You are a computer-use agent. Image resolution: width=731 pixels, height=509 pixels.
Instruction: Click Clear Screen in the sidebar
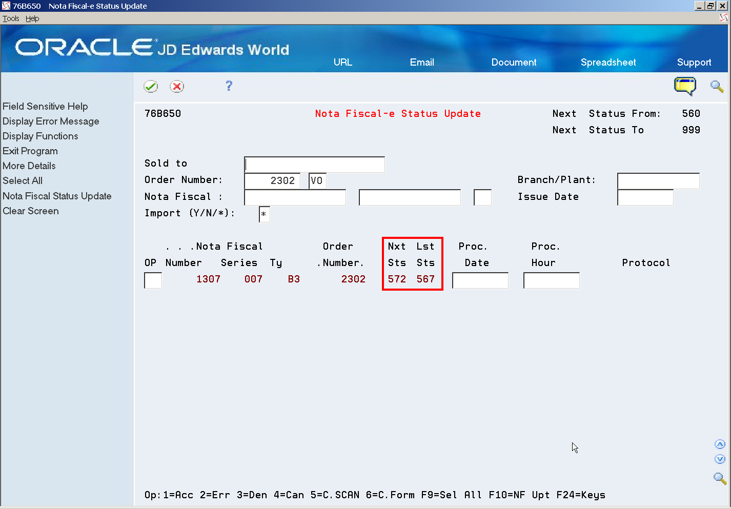click(x=31, y=211)
